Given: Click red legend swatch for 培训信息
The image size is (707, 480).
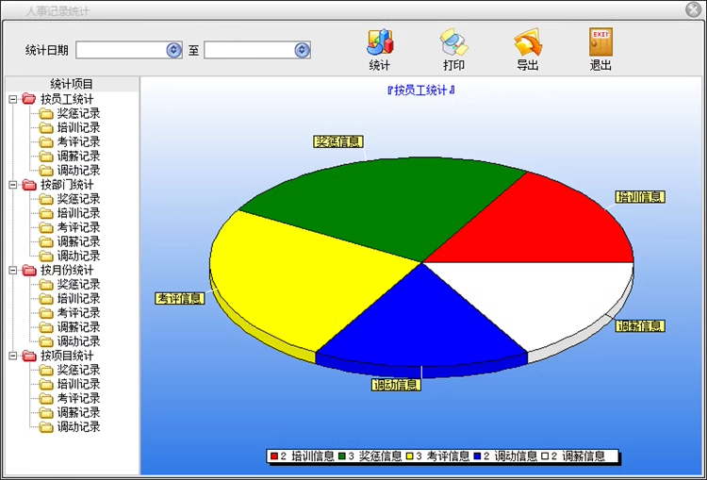Looking at the screenshot, I should pyautogui.click(x=274, y=456).
